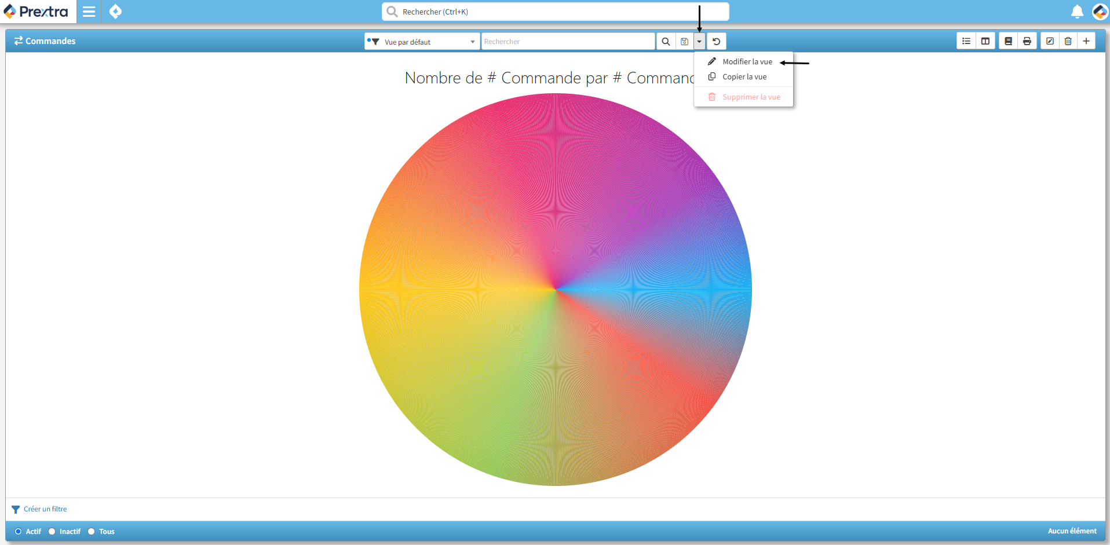Click the reset/refresh view icon

(716, 42)
